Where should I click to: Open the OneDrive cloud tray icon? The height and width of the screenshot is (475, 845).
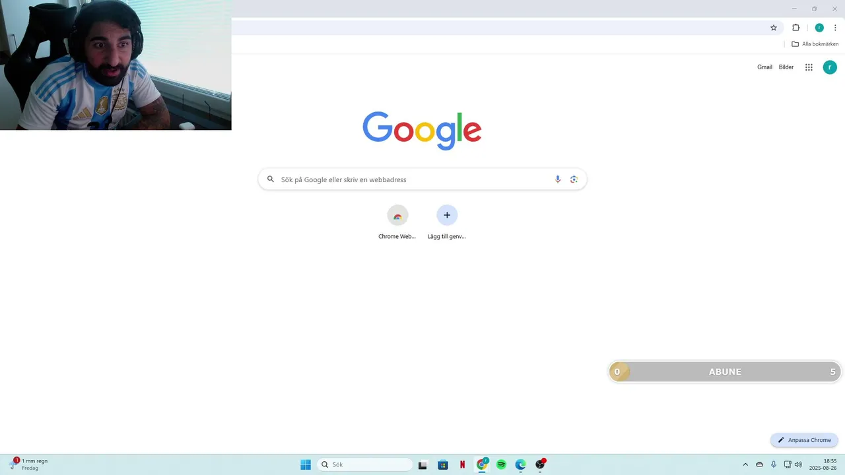click(759, 464)
